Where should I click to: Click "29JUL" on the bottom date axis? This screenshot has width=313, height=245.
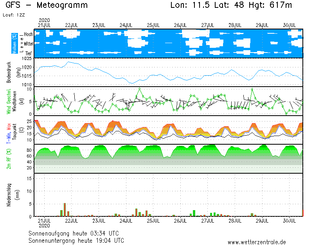point(262,221)
